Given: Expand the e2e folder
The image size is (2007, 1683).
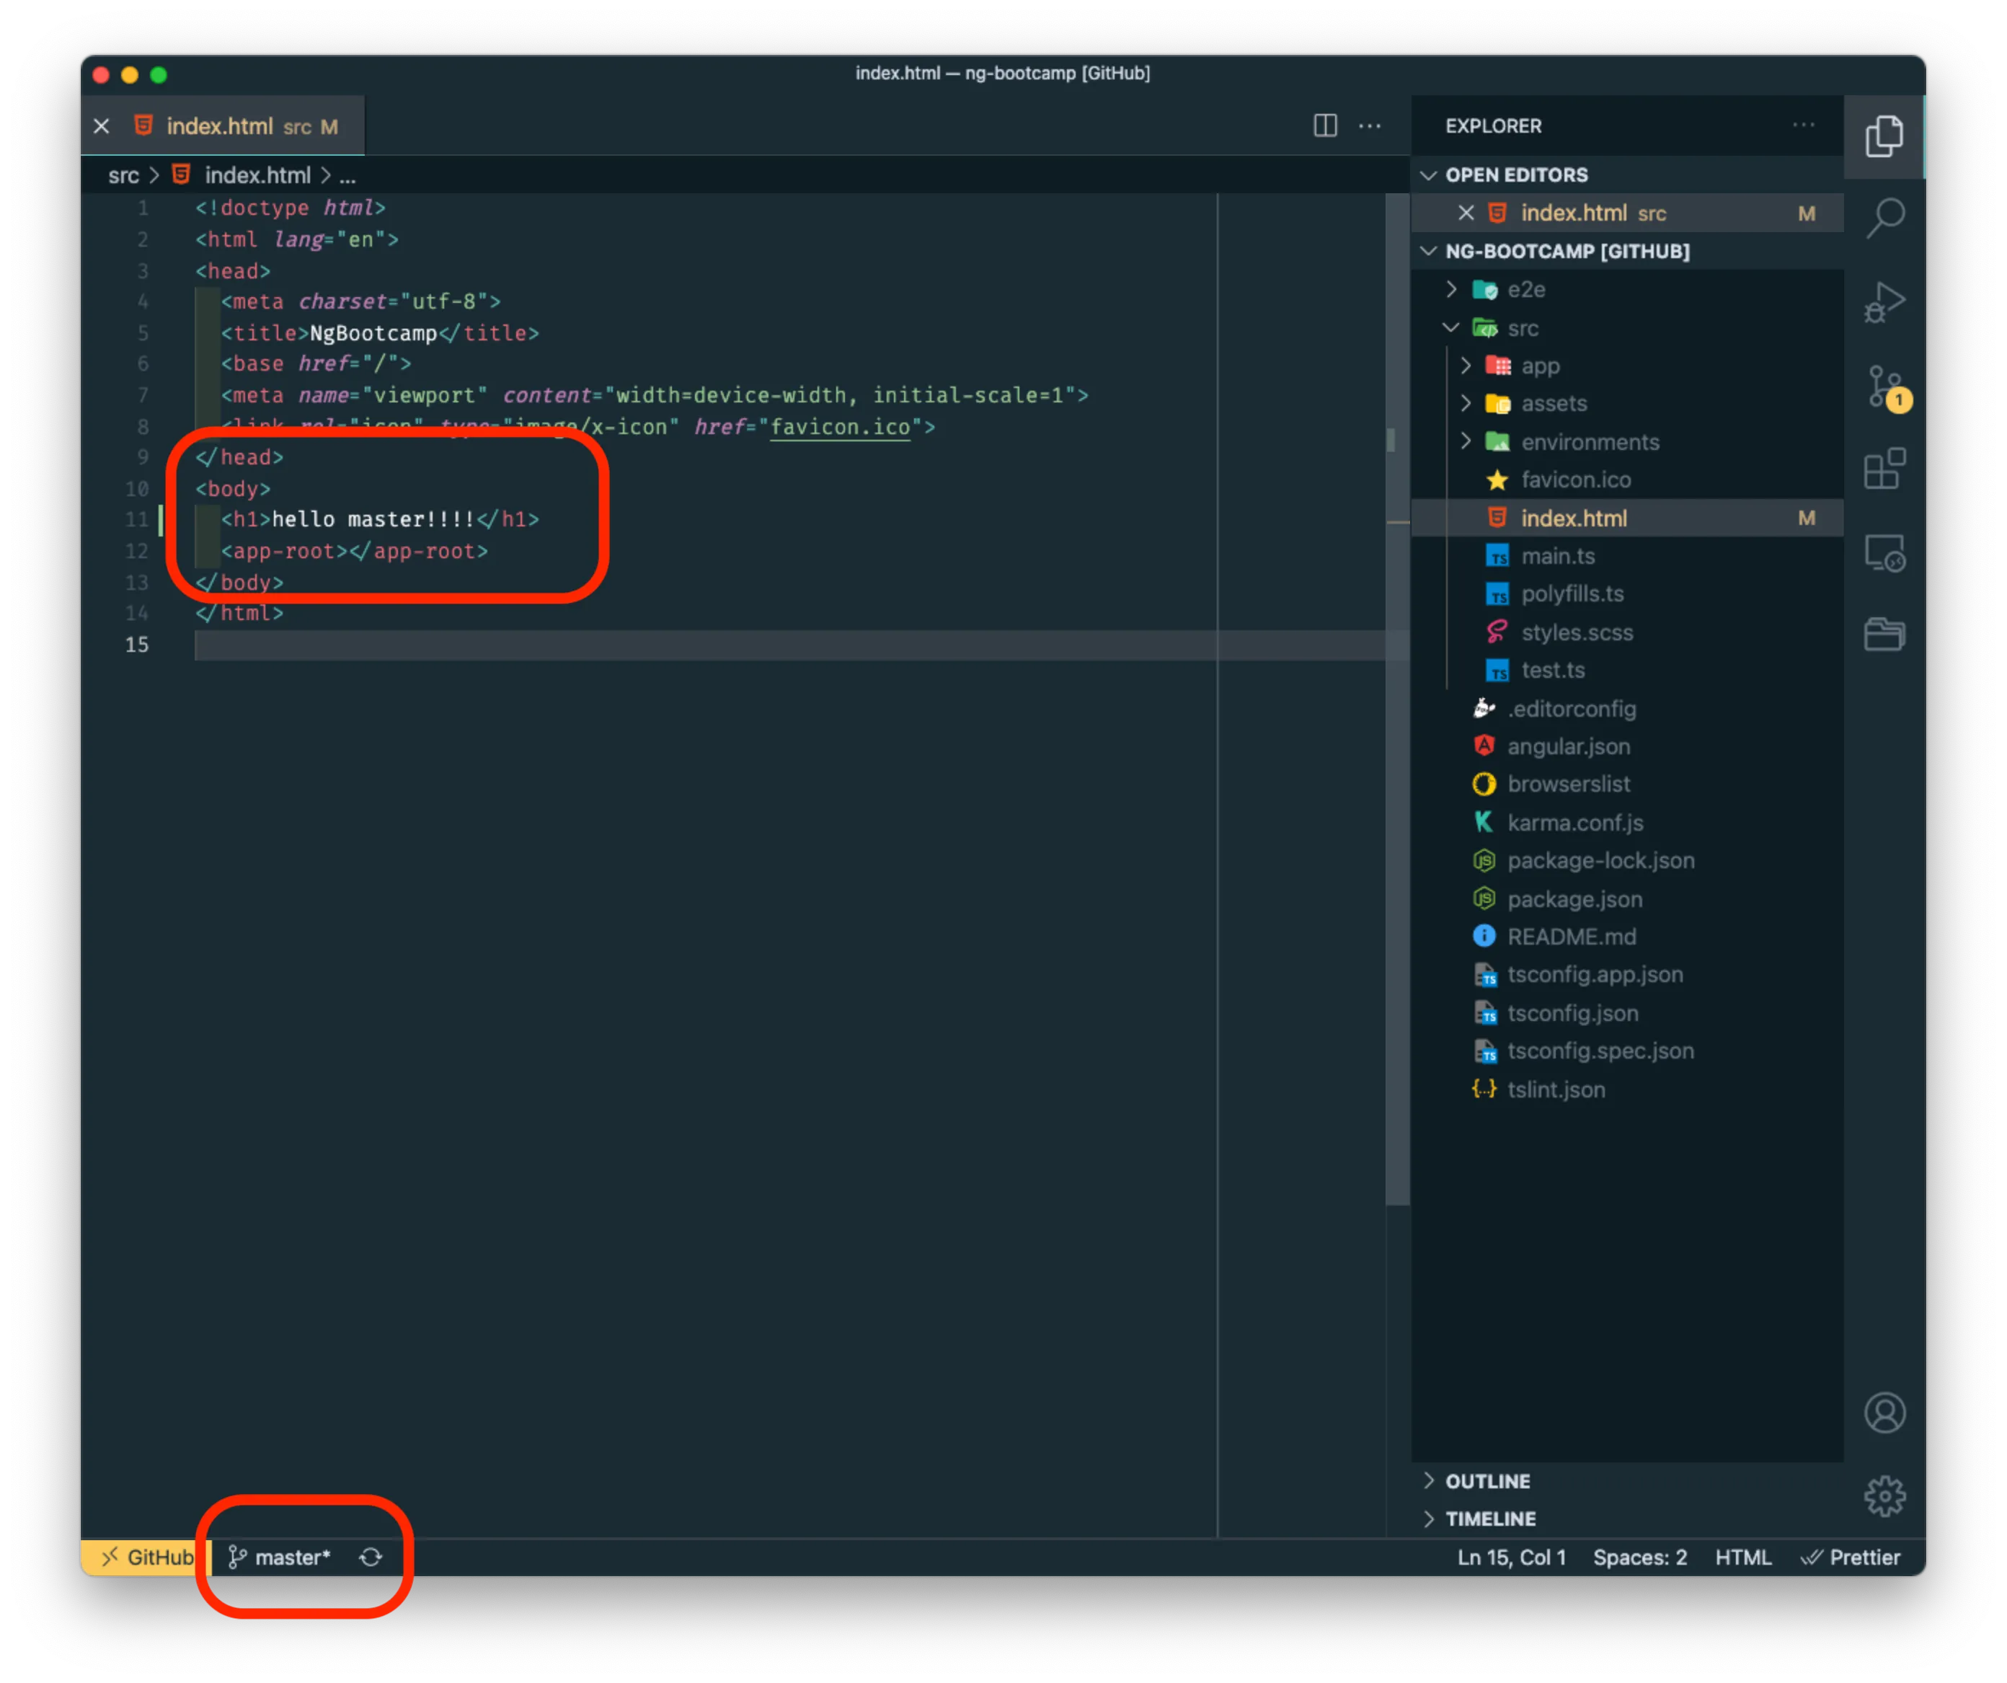Looking at the screenshot, I should coord(1626,290).
